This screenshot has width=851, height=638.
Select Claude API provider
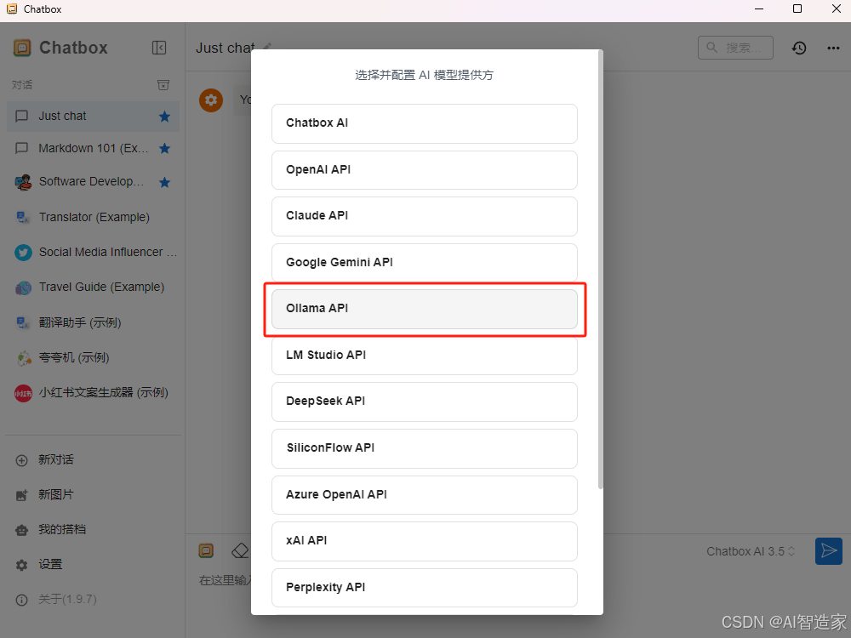(x=425, y=216)
